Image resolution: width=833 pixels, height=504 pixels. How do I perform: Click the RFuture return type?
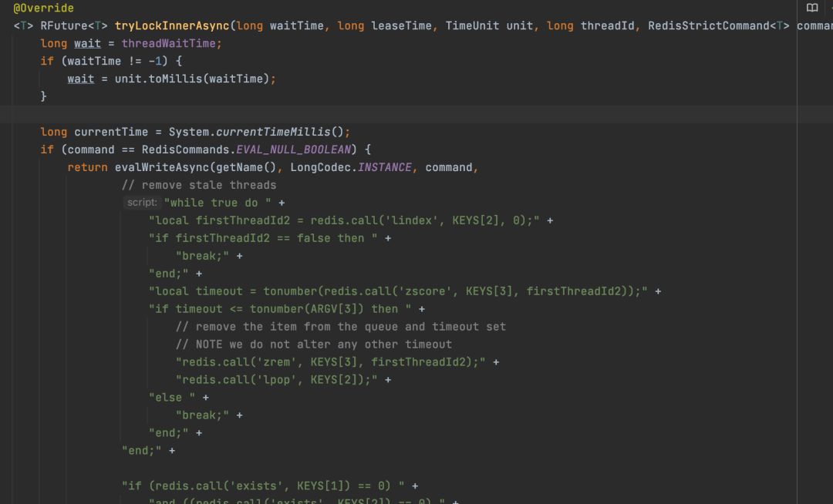tap(62, 25)
